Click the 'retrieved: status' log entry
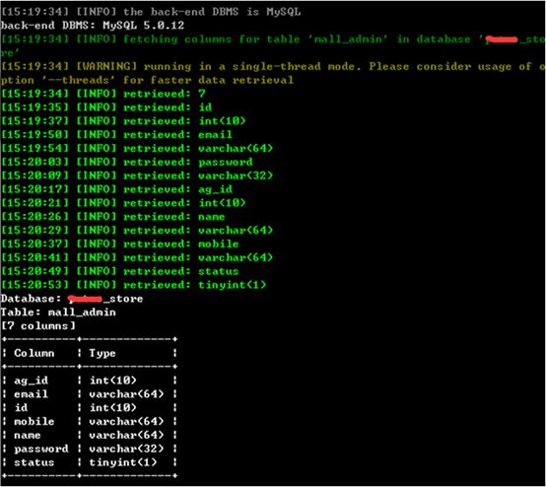 coord(120,271)
